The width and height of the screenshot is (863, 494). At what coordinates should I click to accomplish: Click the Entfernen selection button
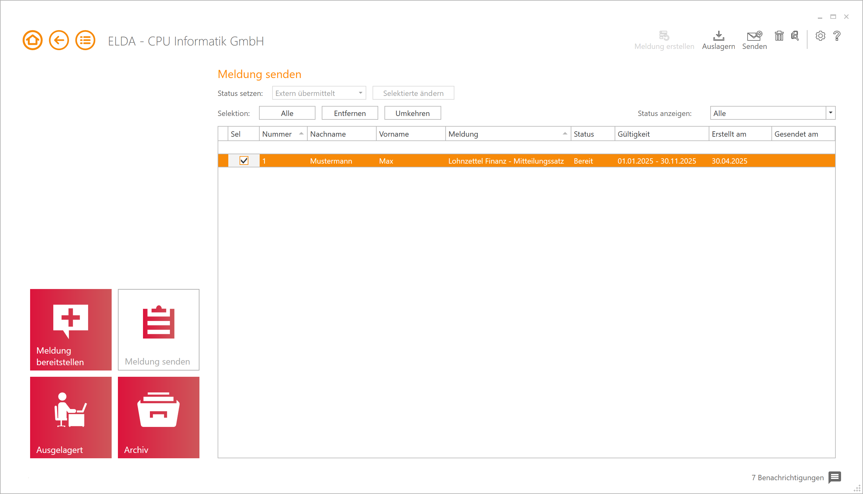(349, 113)
